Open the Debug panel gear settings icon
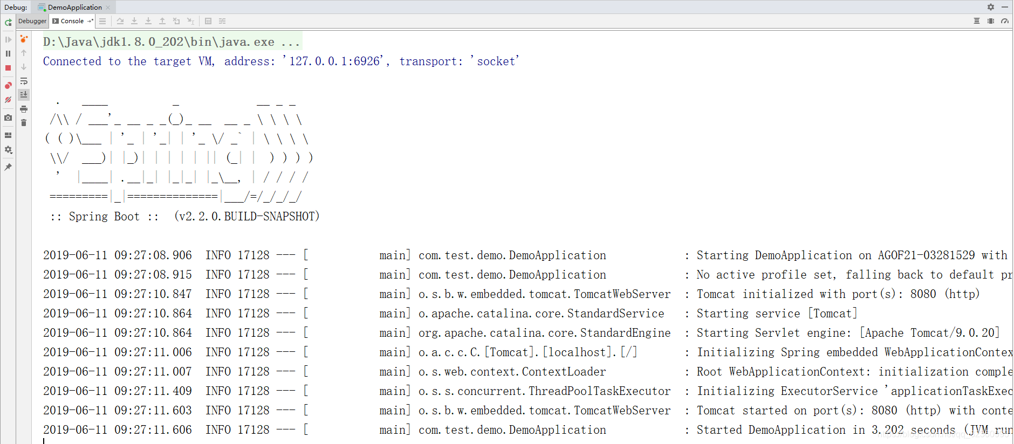This screenshot has height=444, width=1014. coord(991,7)
